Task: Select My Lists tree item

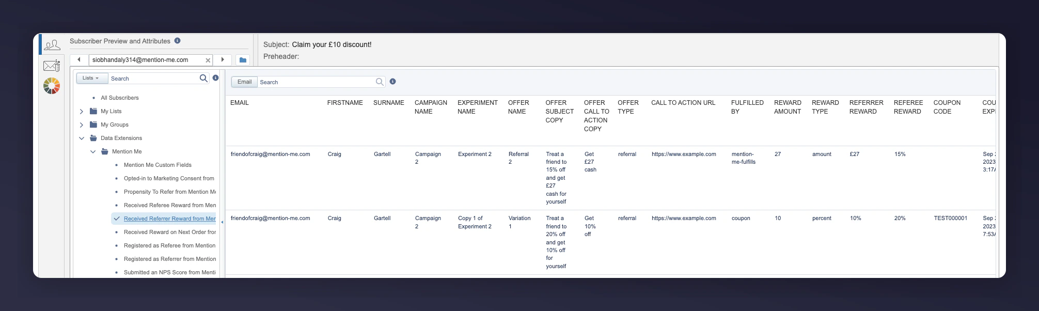Action: point(111,111)
